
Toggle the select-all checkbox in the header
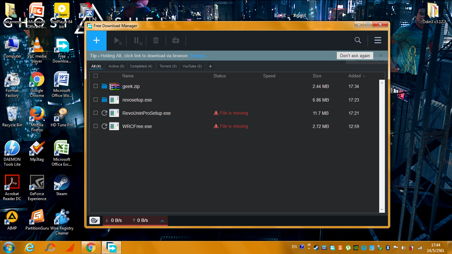click(96, 76)
